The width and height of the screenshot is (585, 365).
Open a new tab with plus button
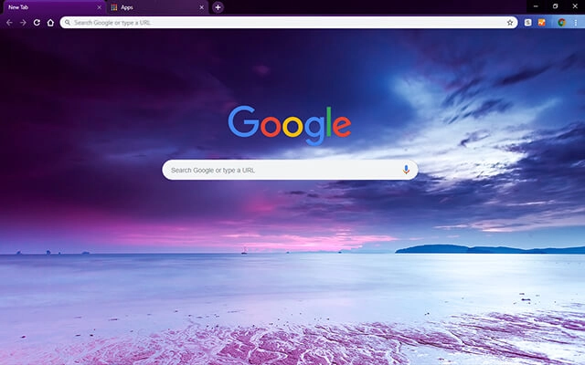[218, 7]
